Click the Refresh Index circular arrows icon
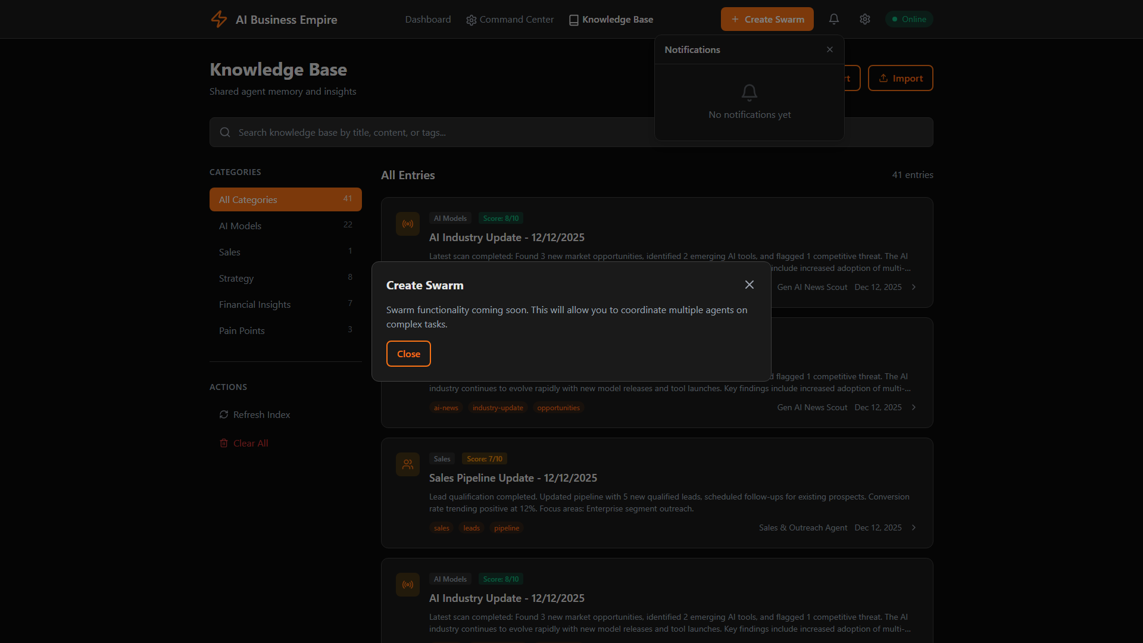The height and width of the screenshot is (643, 1143). (224, 414)
